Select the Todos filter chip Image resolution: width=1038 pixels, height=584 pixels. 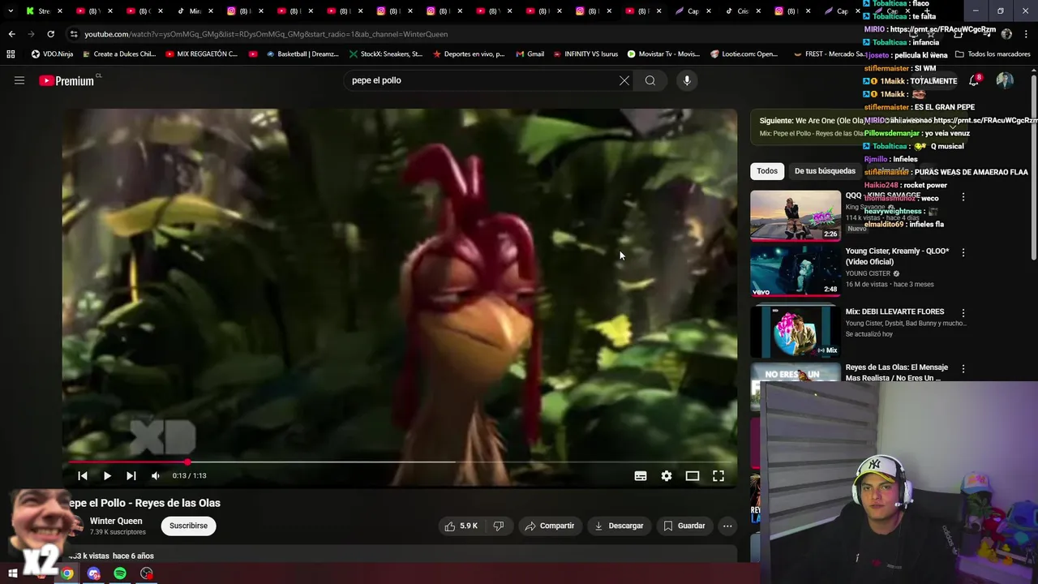click(x=767, y=171)
